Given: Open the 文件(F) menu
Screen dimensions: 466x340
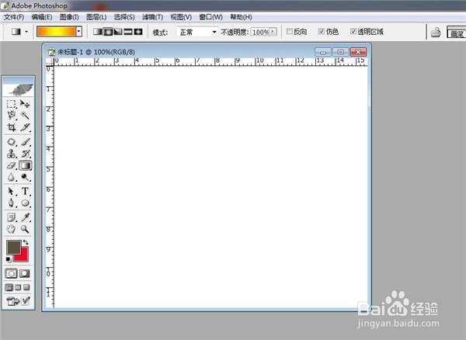Looking at the screenshot, I should 14,17.
